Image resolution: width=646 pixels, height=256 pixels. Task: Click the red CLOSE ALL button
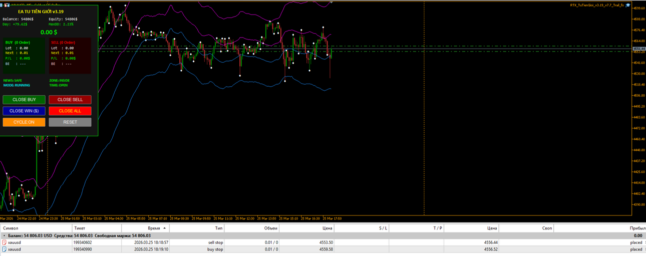70,111
